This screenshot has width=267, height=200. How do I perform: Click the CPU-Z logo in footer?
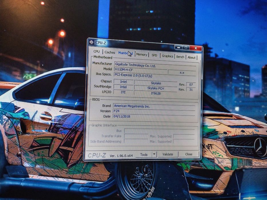97,155
